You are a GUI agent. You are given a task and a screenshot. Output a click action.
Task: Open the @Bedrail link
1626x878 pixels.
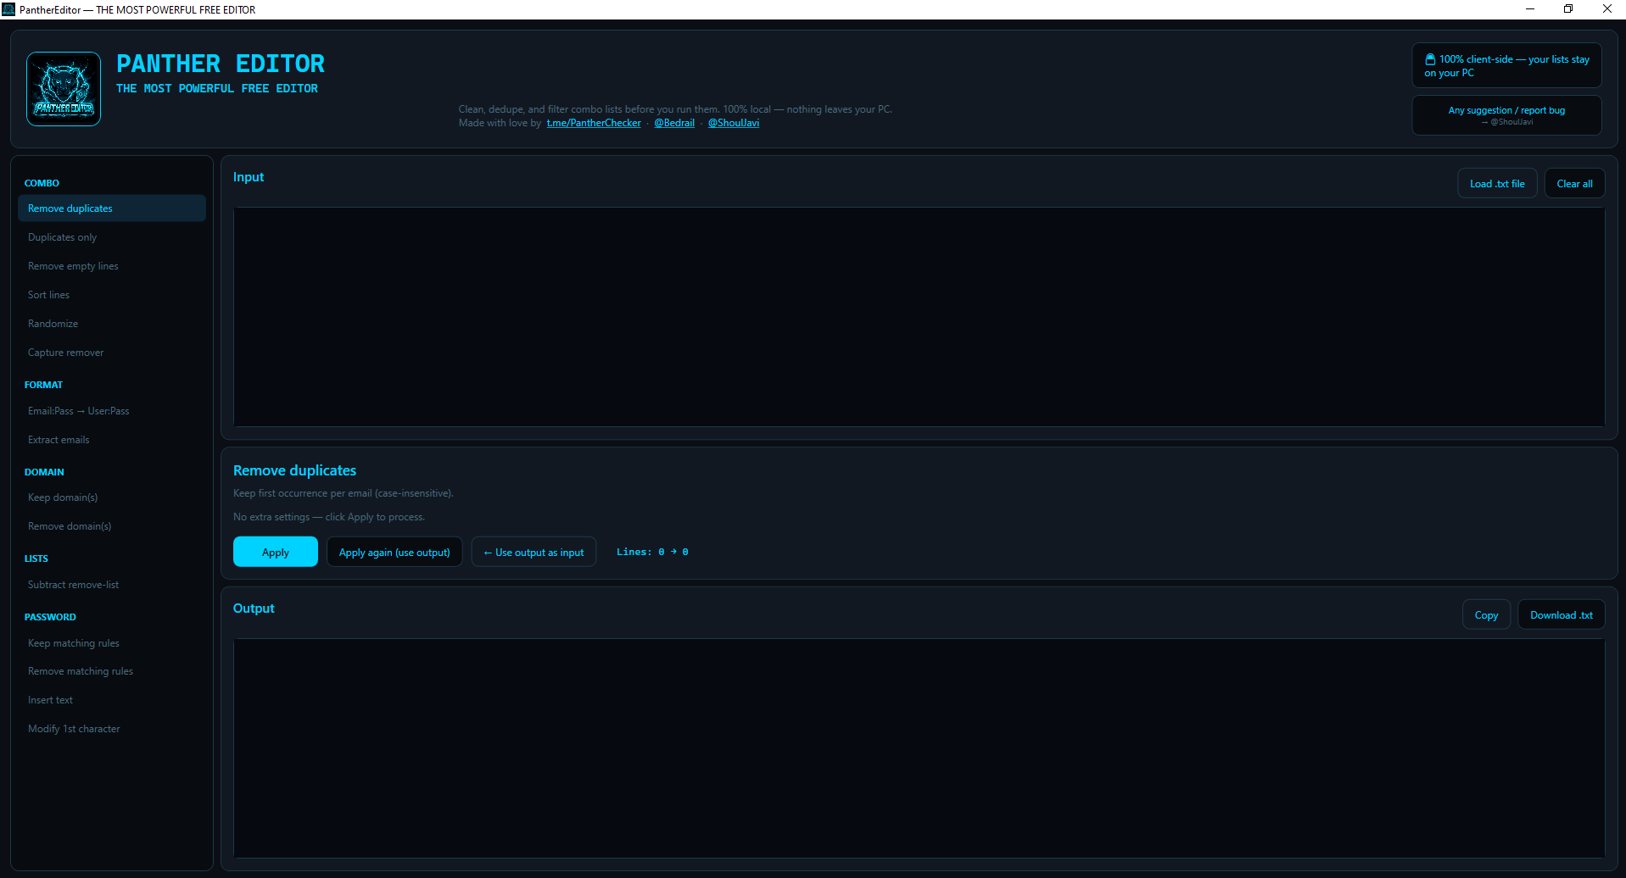tap(674, 123)
